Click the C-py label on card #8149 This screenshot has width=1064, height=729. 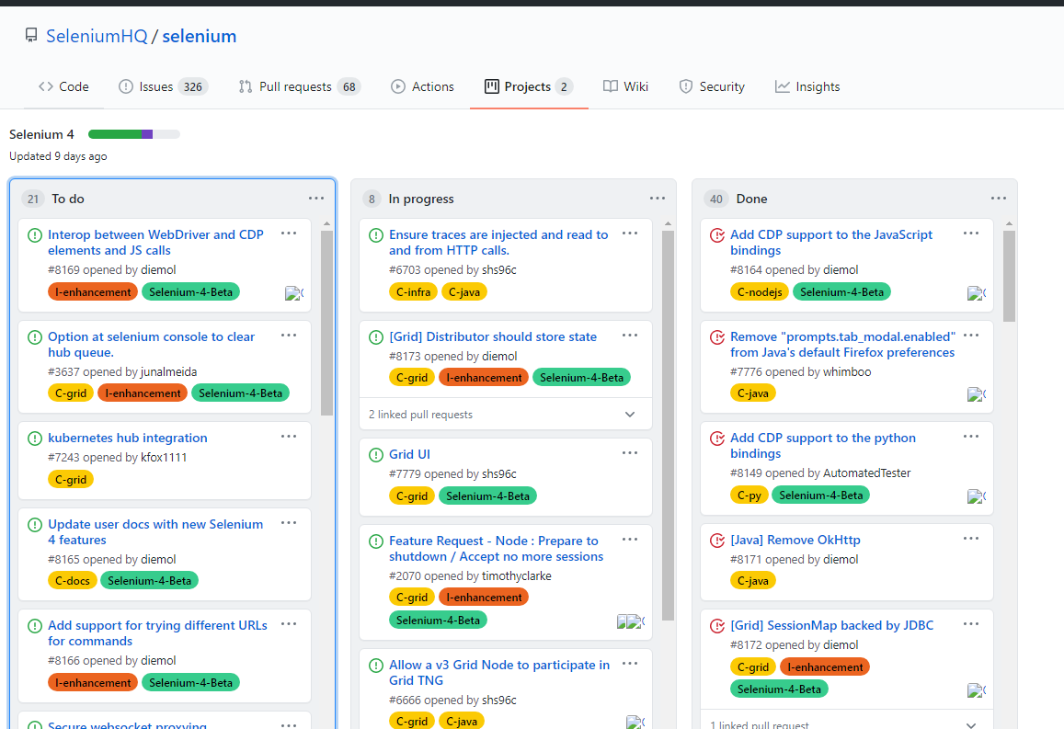tap(749, 495)
